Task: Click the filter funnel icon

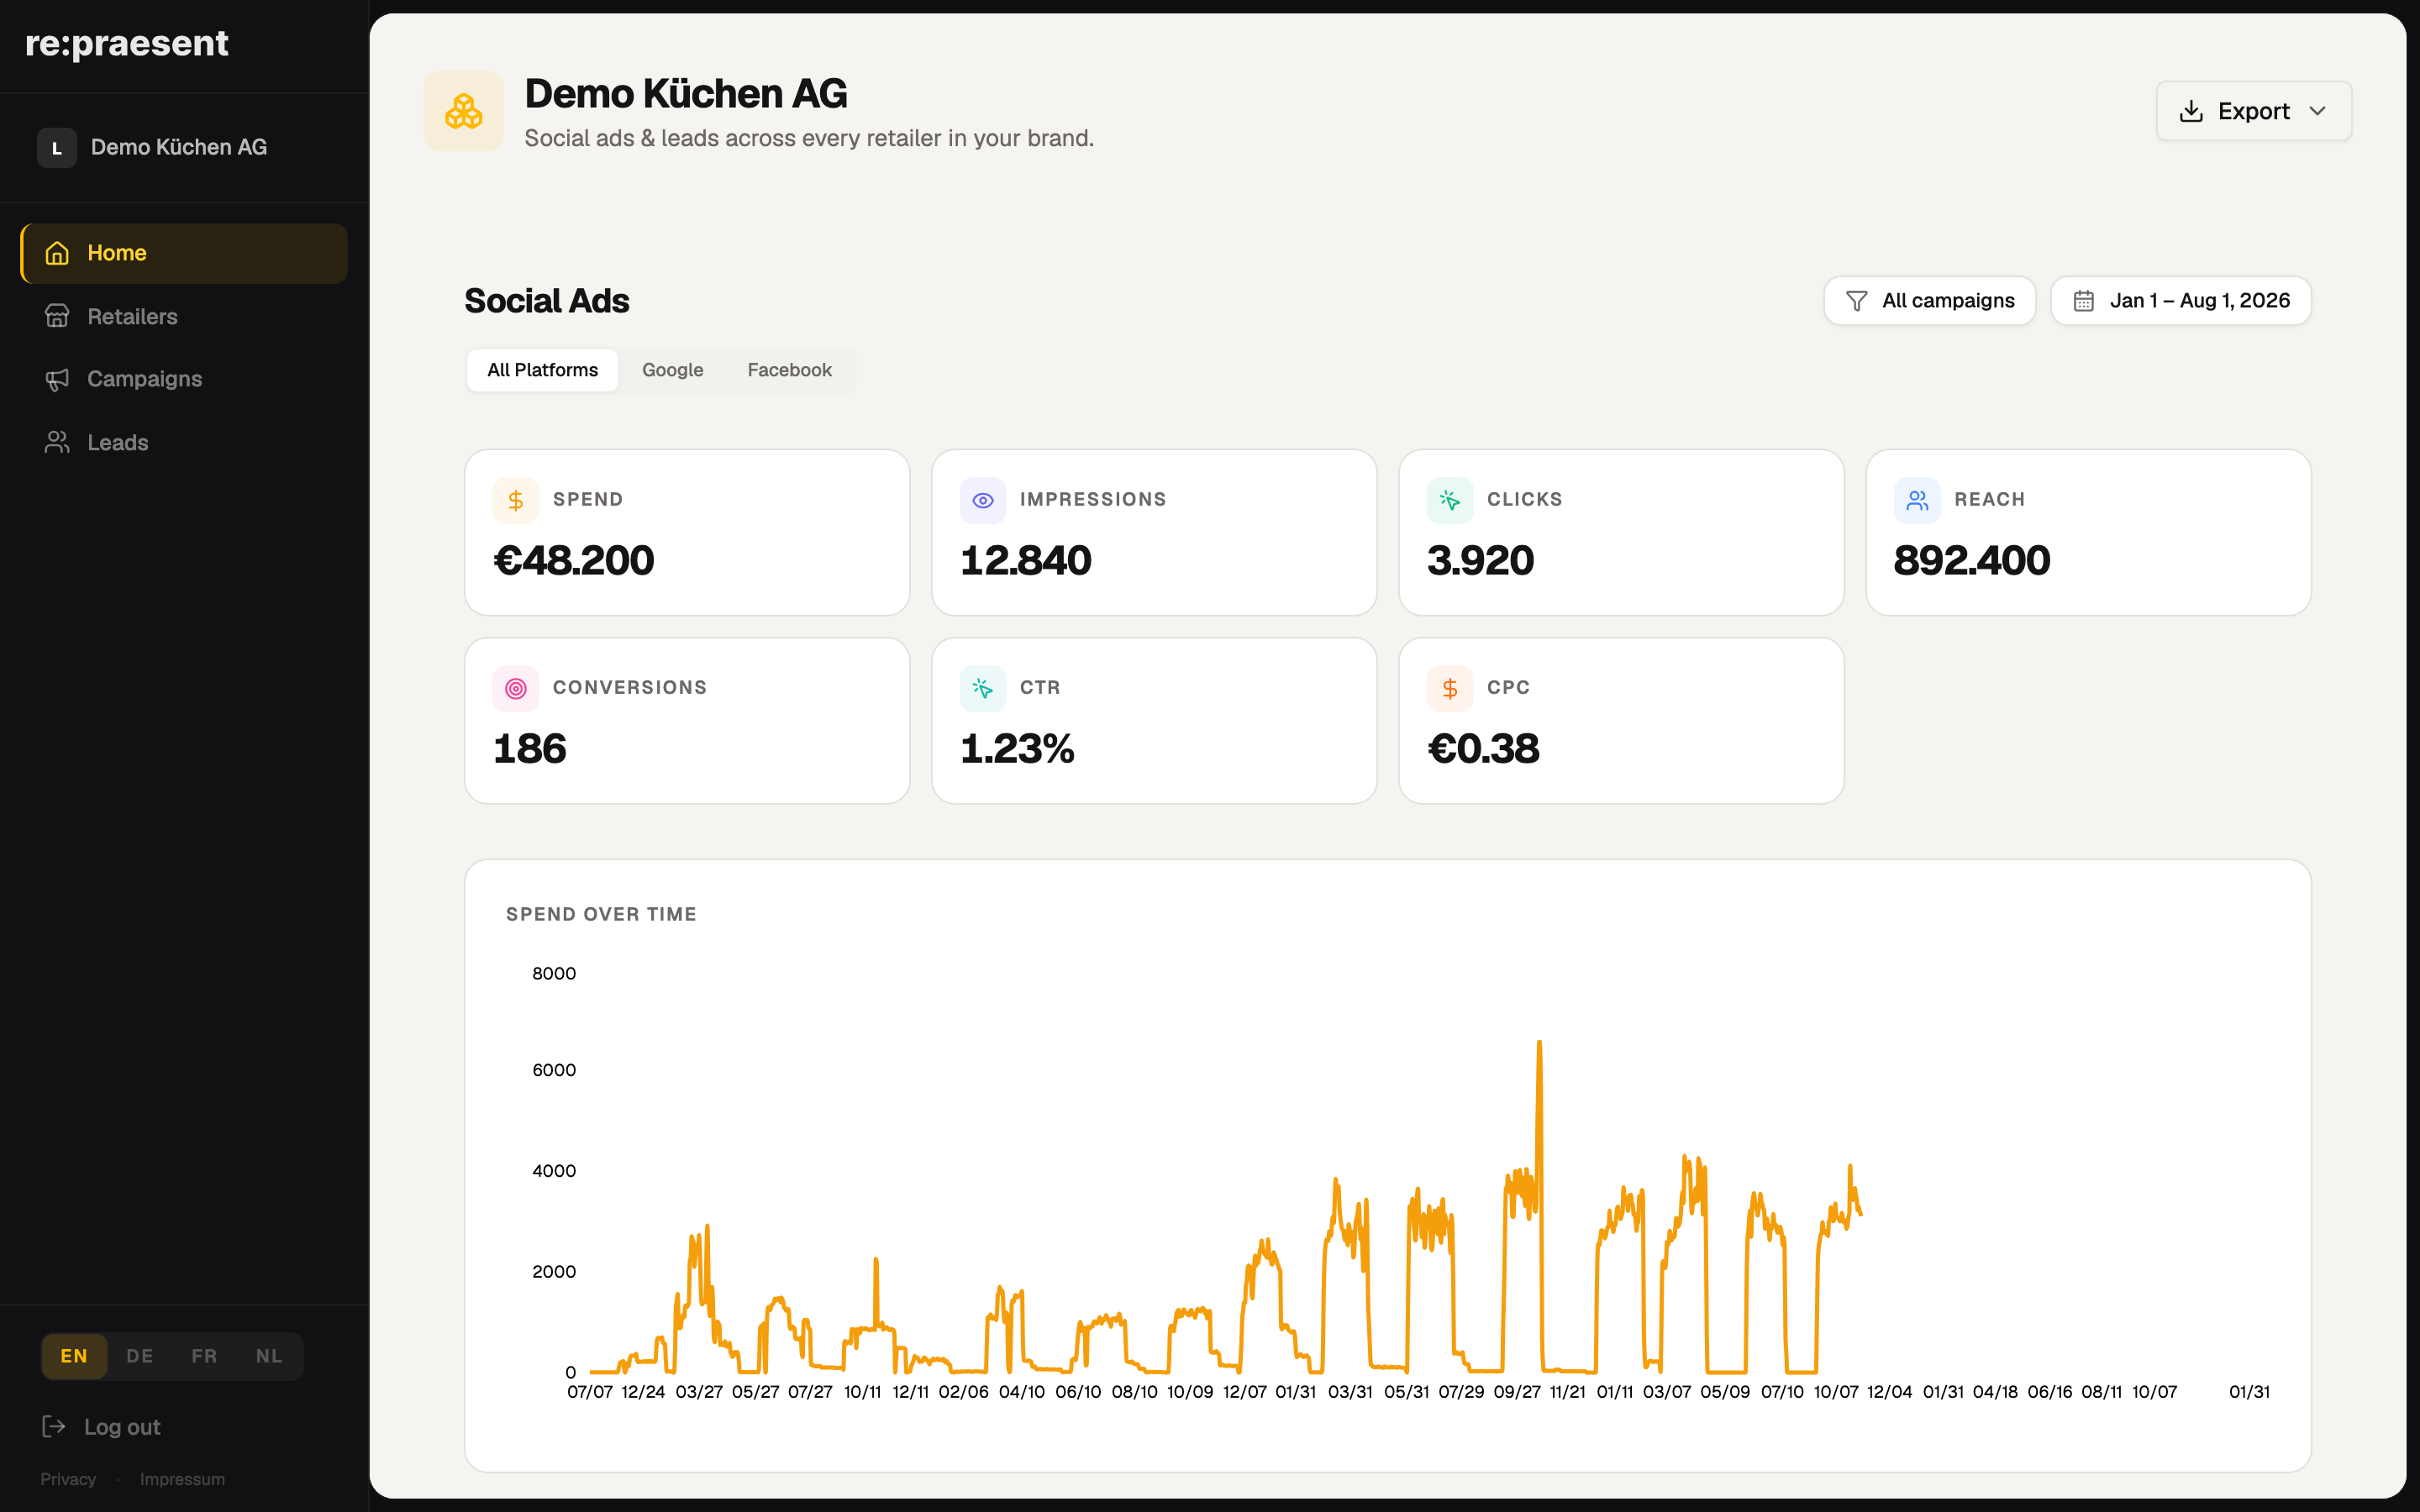Action: pyautogui.click(x=1856, y=301)
